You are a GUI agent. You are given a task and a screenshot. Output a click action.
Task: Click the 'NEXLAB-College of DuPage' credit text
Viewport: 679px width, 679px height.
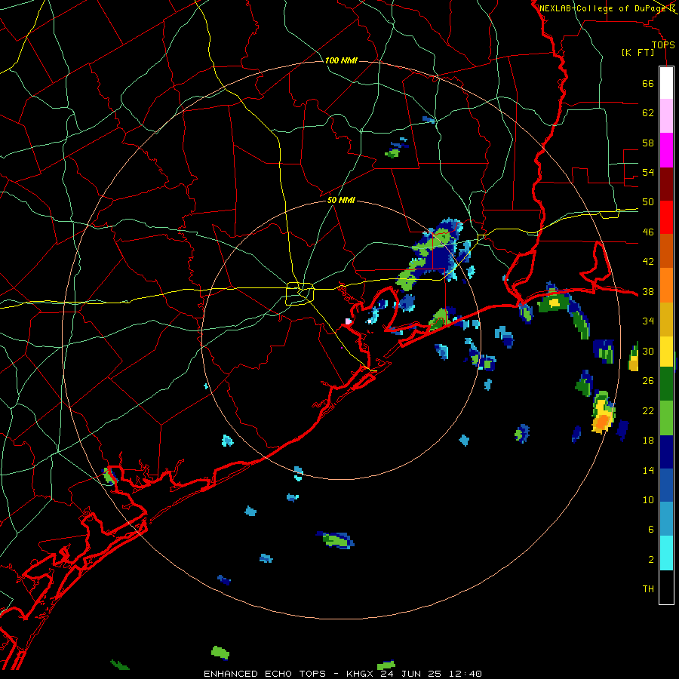coord(603,8)
